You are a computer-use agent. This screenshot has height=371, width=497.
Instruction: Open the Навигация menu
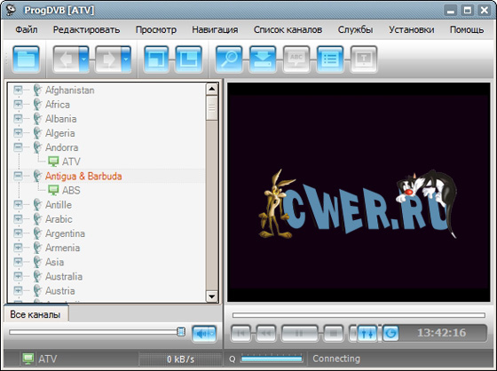point(215,29)
